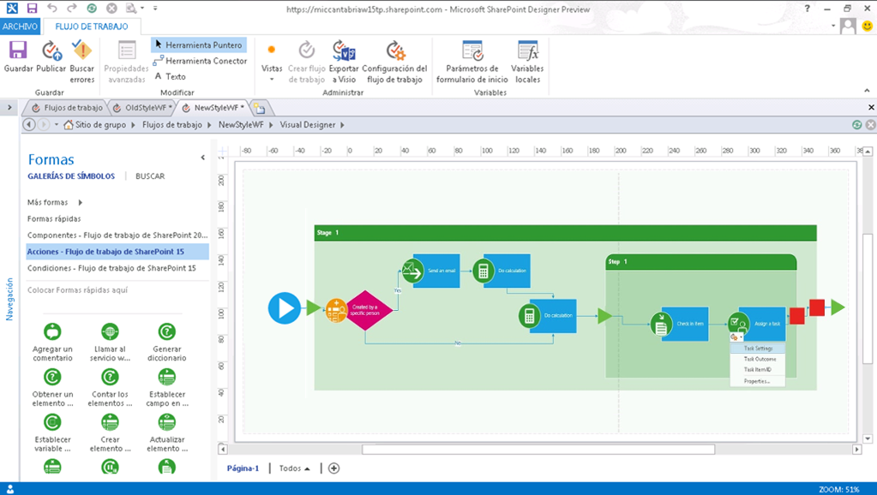The image size is (877, 495).
Task: Collapse the ribbon with the chevron
Action: 867,91
